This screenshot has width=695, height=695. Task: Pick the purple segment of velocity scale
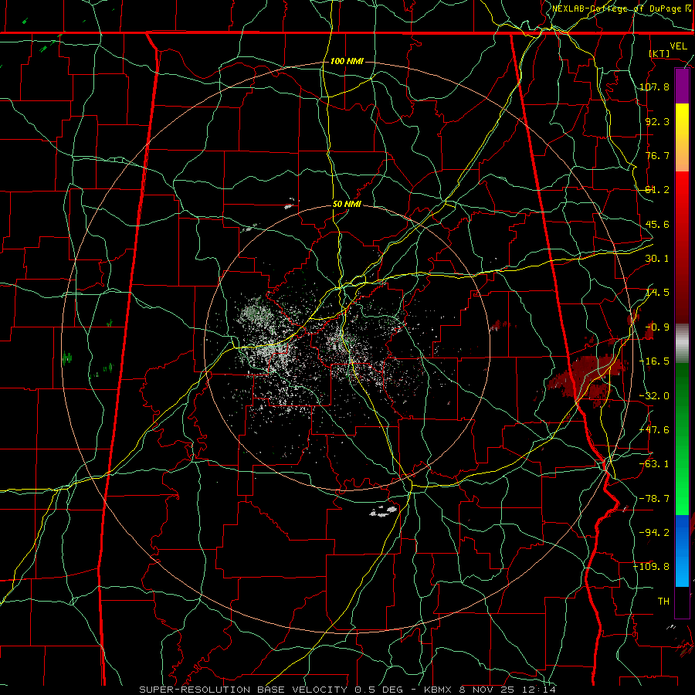tap(682, 86)
